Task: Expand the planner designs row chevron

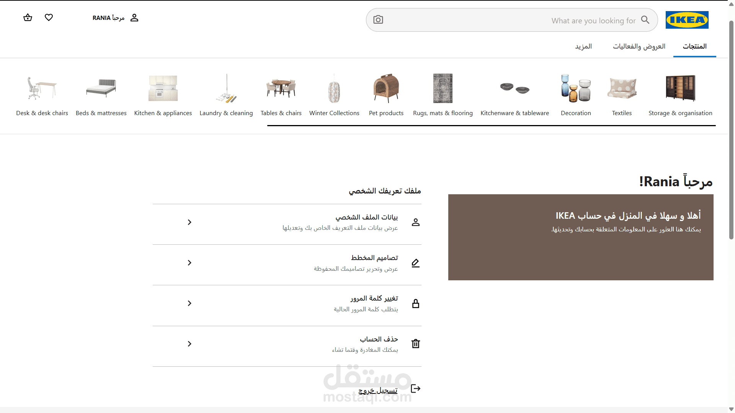Action: pyautogui.click(x=189, y=263)
